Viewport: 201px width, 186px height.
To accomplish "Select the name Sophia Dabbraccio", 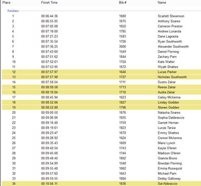I will 171,118.
